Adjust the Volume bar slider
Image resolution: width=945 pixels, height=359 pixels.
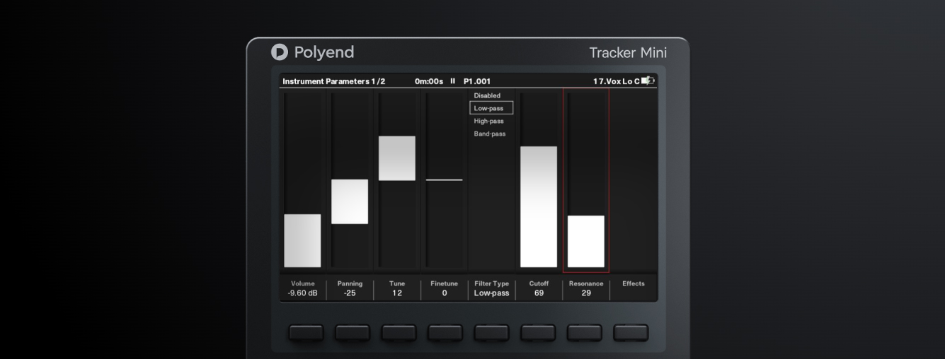click(x=302, y=240)
